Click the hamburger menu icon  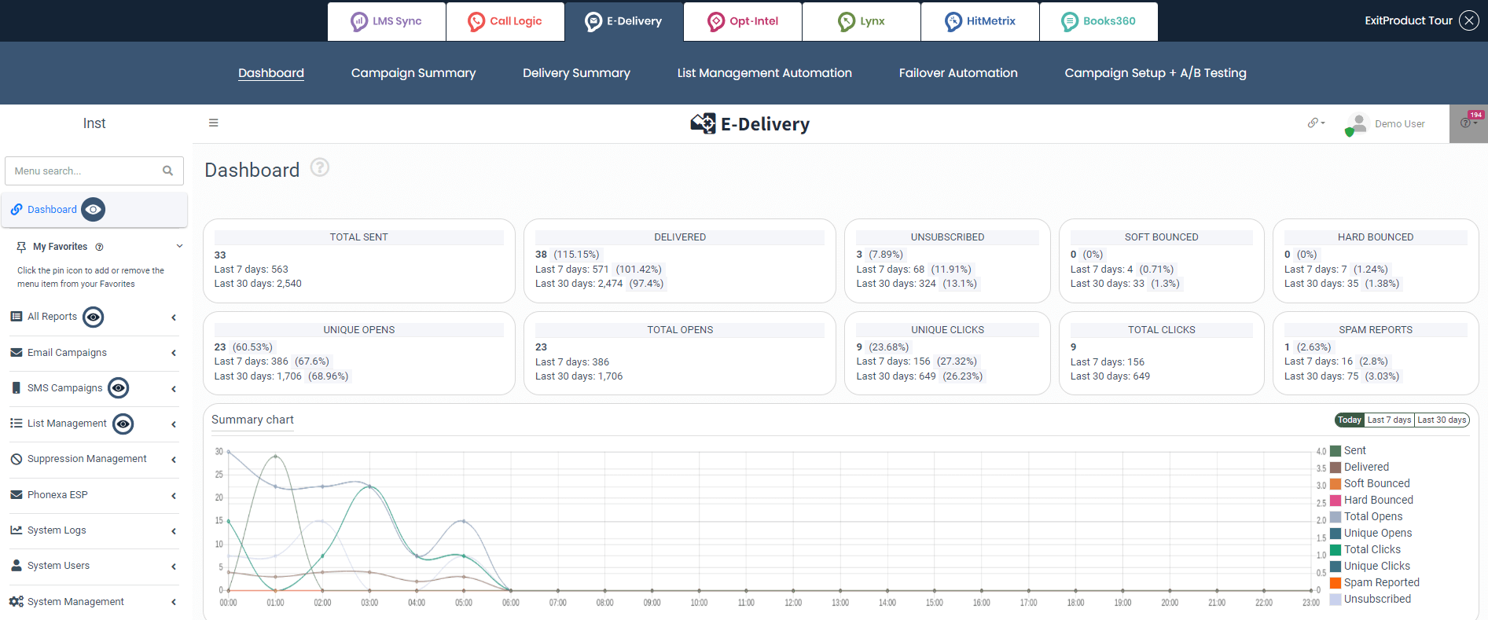coord(213,123)
